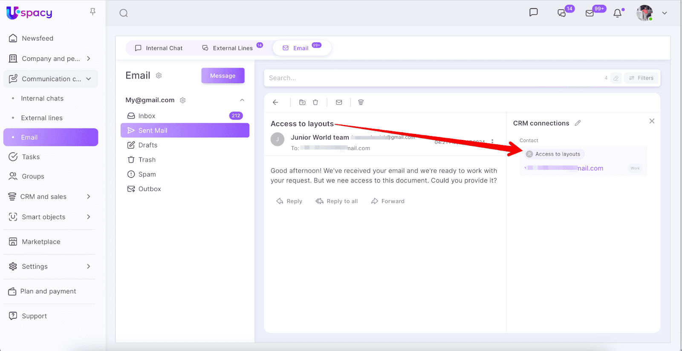Click Reply to all link
Screen dimensions: 682x351
[x=337, y=201]
